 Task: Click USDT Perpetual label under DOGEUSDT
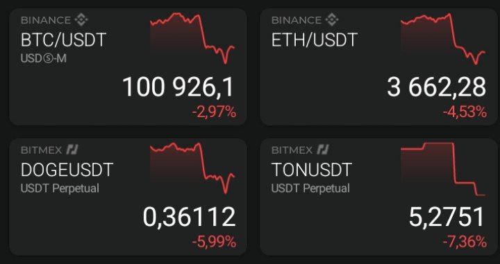coord(60,188)
